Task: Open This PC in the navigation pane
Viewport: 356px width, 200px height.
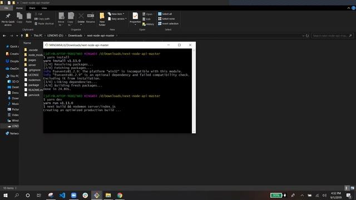Action: point(12,76)
